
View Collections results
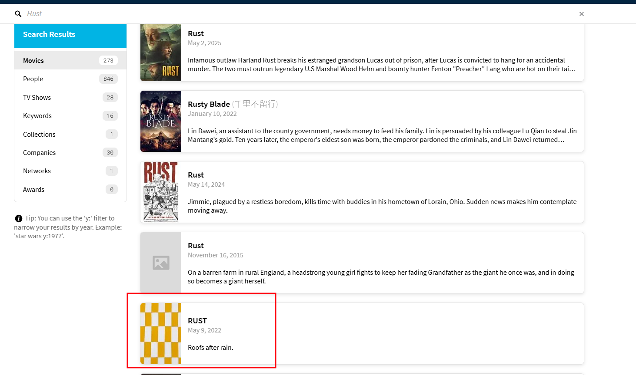click(x=70, y=134)
